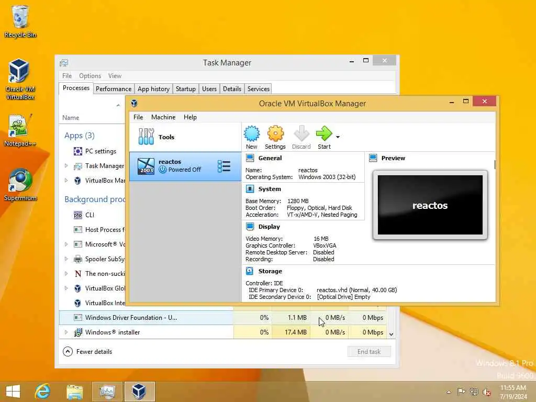
Task: Open the Recycle Bin desktop icon
Action: pos(20,21)
